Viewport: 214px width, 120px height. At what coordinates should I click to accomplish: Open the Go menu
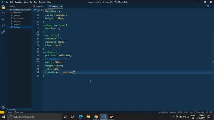click(x=31, y=2)
